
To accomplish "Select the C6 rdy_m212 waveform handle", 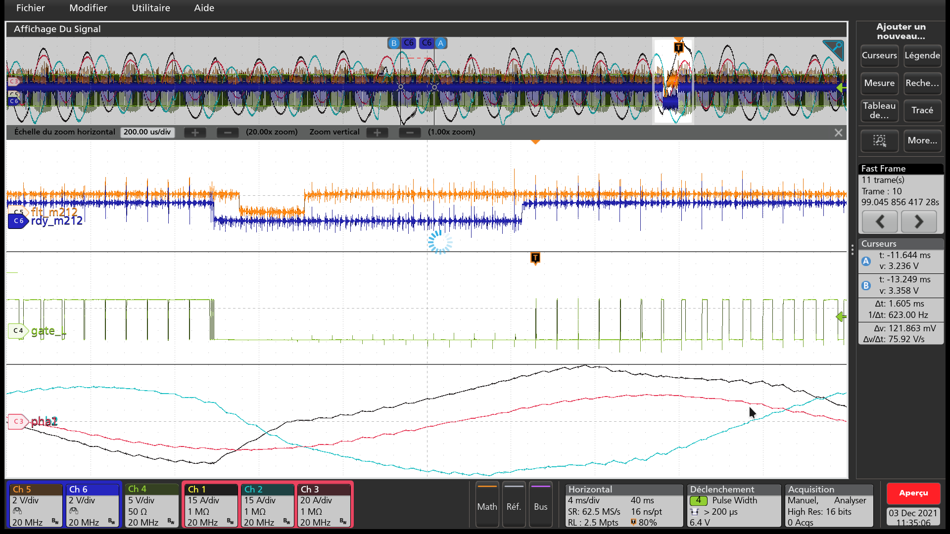I will [x=18, y=221].
